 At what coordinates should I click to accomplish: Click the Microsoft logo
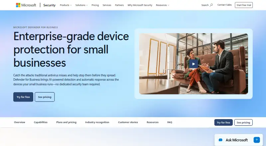26,5
